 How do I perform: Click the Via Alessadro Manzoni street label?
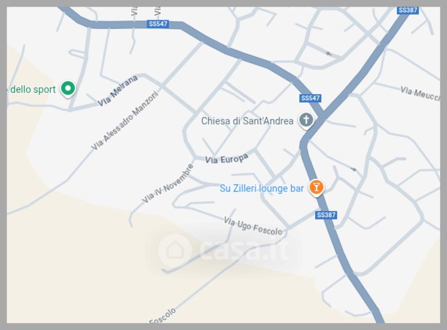click(x=125, y=120)
